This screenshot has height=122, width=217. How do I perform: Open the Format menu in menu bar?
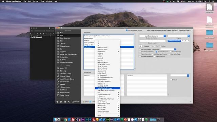(x=36, y=1)
